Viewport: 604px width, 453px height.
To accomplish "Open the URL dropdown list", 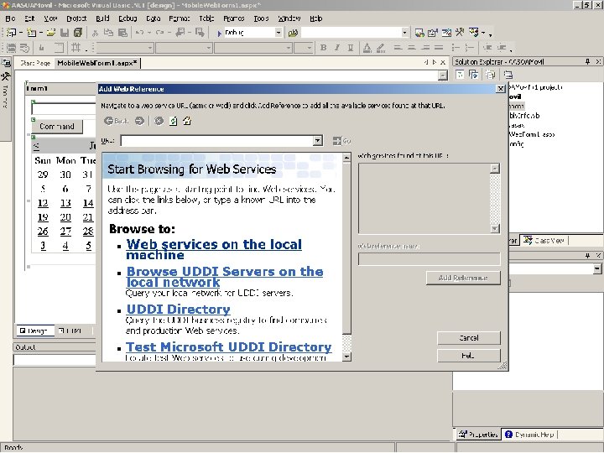I will [318, 141].
